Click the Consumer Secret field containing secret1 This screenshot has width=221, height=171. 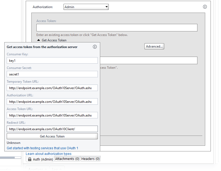[x=52, y=74]
